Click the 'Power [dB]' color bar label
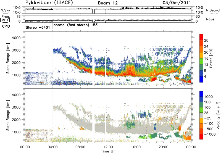The height and width of the screenshot is (153, 221). tap(211, 58)
